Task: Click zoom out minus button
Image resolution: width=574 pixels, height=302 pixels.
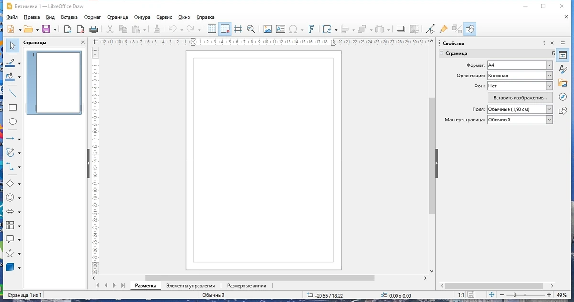Action: tap(503, 295)
